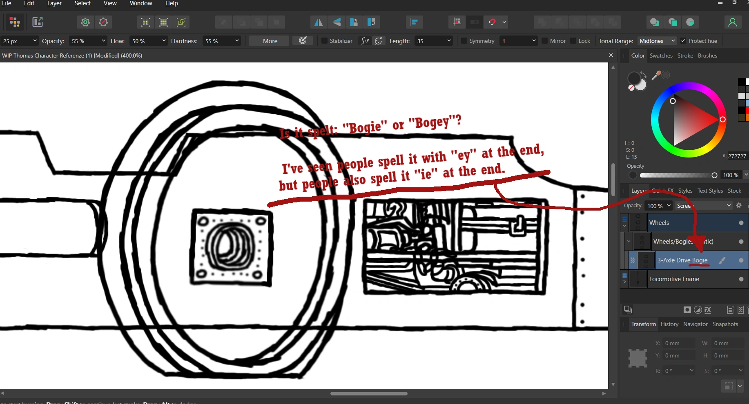Open the Tonal Range Midtones dropdown
749x404 pixels.
click(657, 41)
